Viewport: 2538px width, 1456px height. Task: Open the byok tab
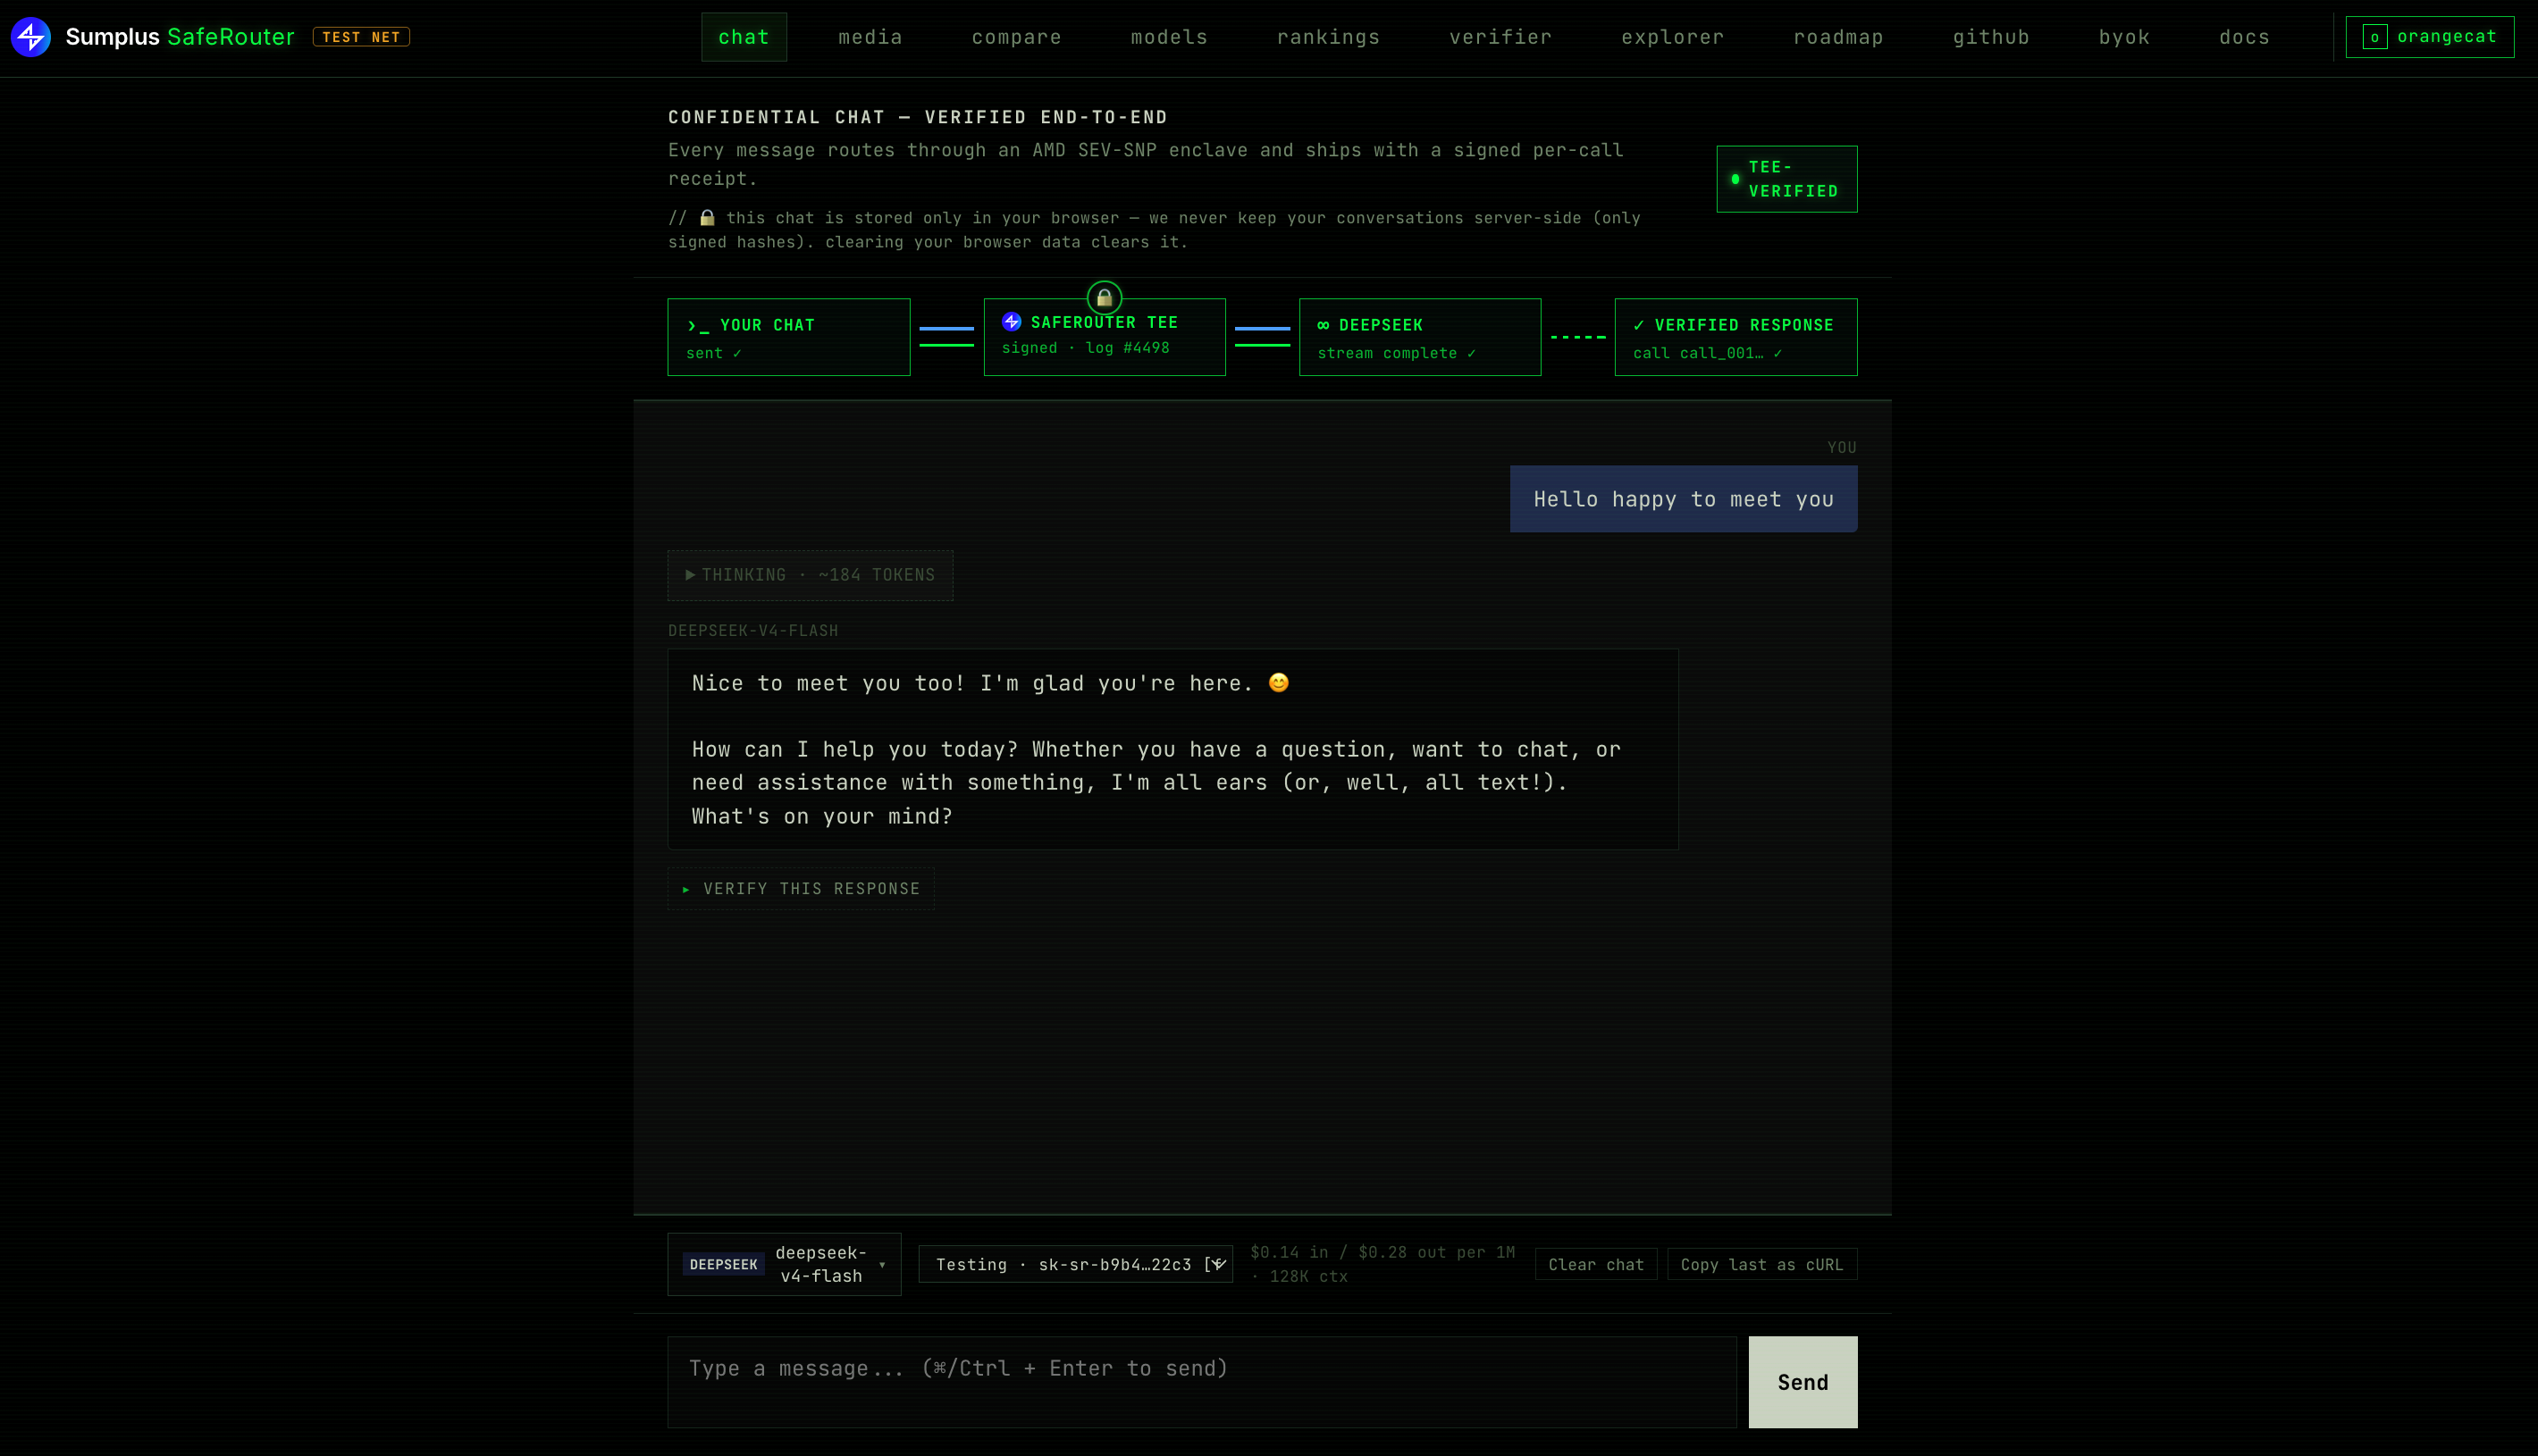[2124, 37]
